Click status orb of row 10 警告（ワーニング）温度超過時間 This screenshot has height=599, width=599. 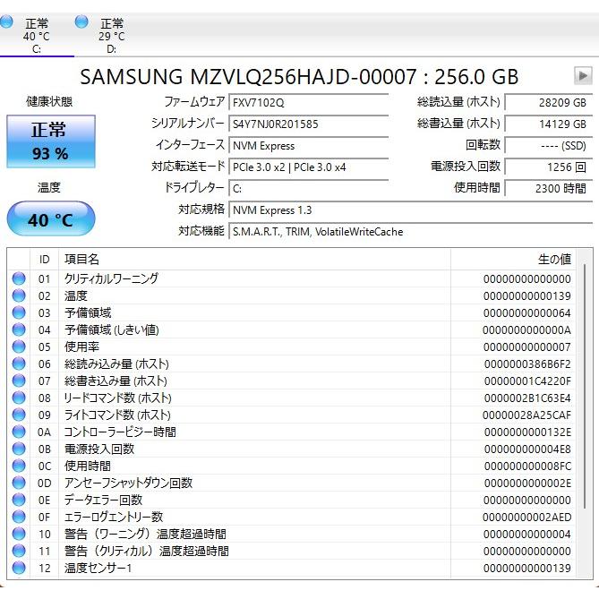point(19,534)
